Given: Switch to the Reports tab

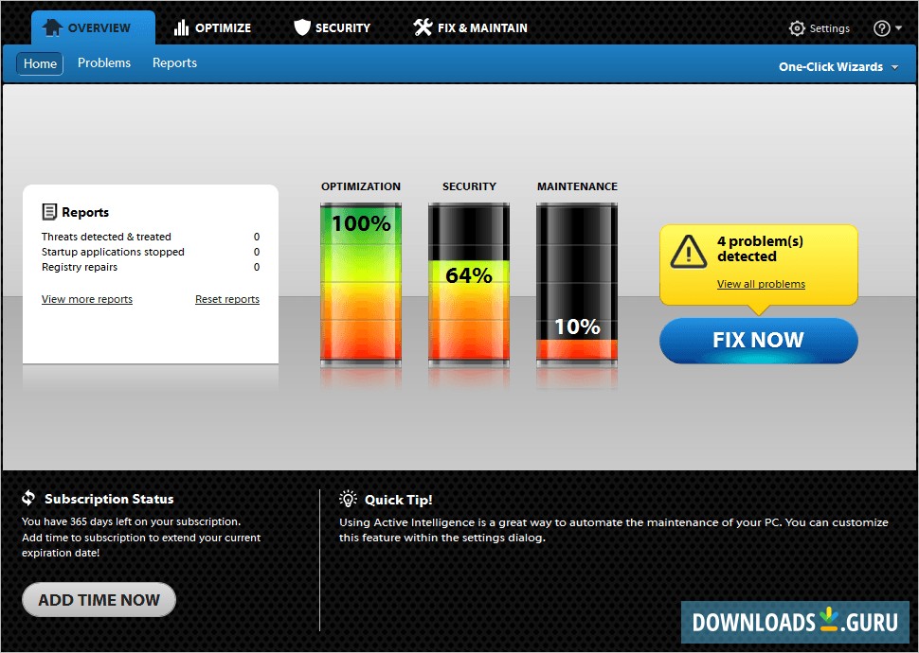Looking at the screenshot, I should [174, 62].
